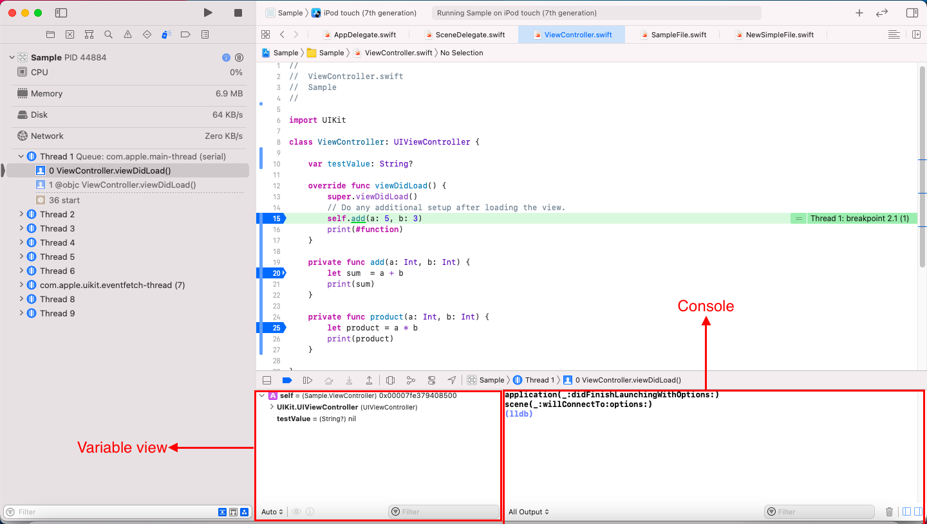Switch to NewSimpleFile.swift tab
Viewport: 927px width, 524px height.
773,35
